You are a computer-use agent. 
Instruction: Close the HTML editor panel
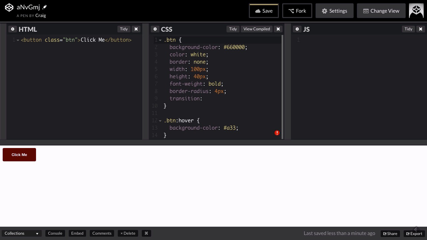point(136,29)
